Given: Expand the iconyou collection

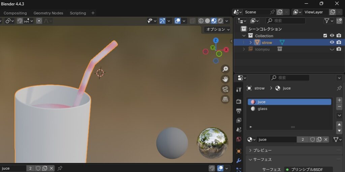Looking at the screenshot, I should [244, 49].
